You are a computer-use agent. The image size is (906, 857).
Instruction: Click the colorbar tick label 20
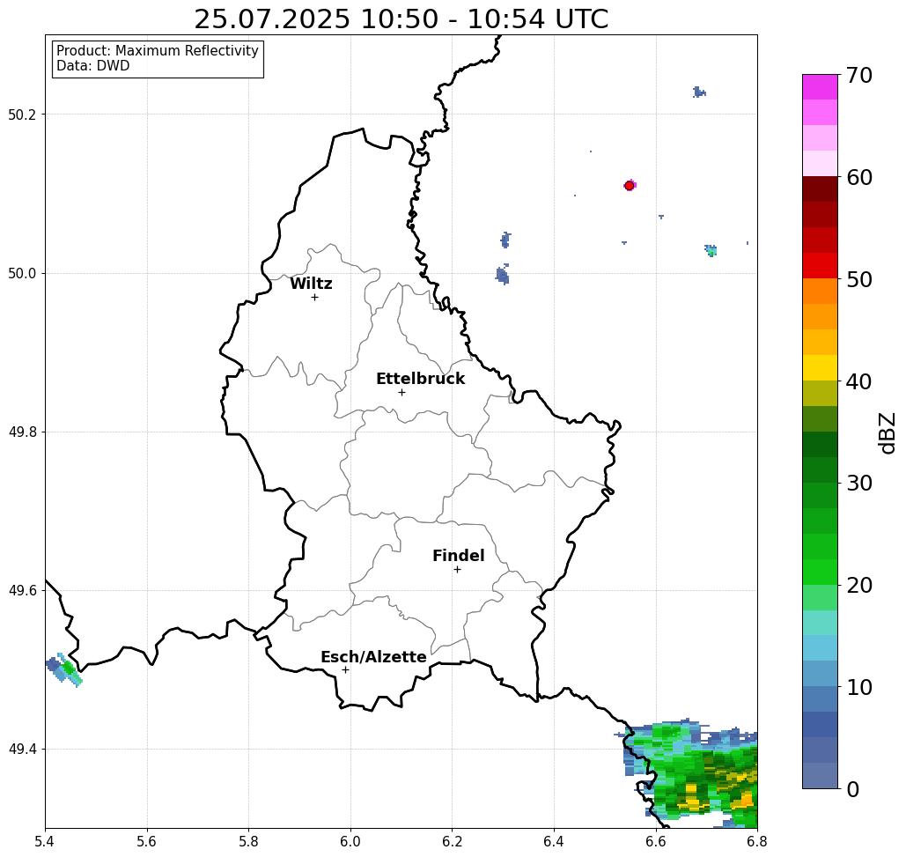858,585
